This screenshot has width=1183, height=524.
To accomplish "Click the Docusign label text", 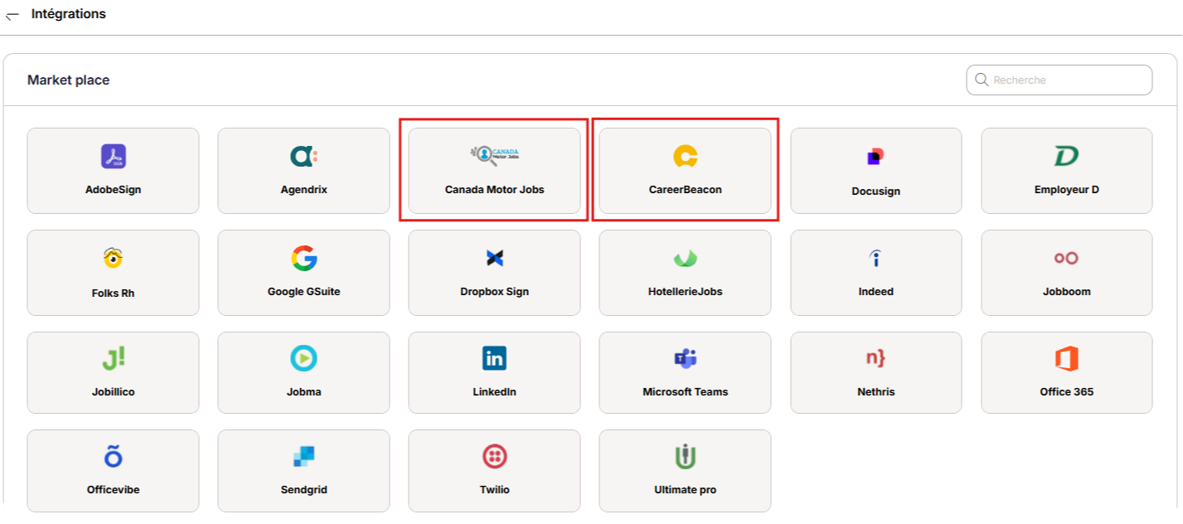I will [x=876, y=192].
